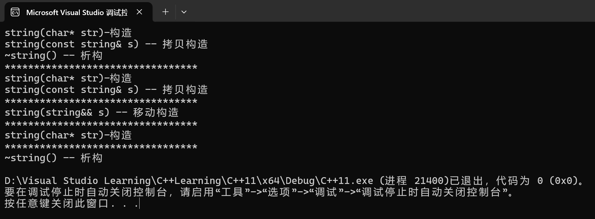Click the 移动构造 output line
595x219 pixels.
pos(92,112)
